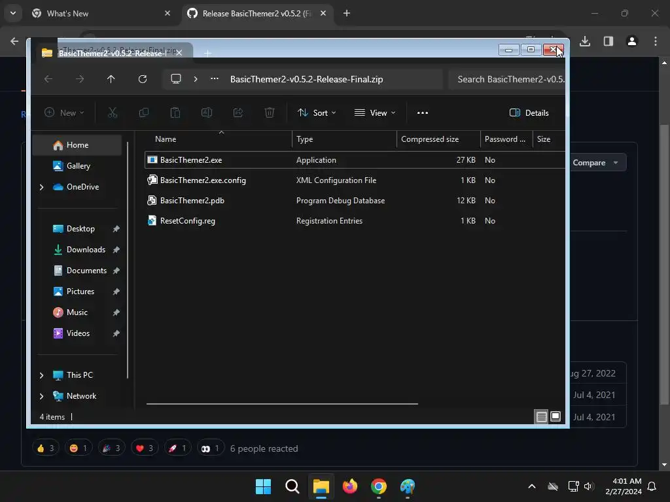Click the rocket reaction button

tap(177, 448)
